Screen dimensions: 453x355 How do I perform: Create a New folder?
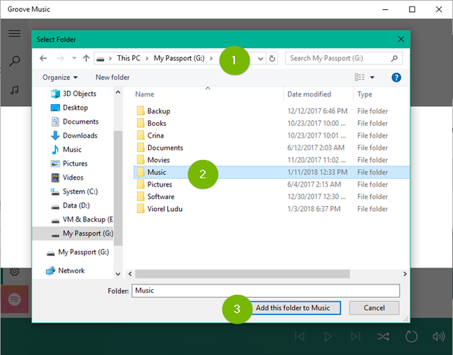(113, 78)
